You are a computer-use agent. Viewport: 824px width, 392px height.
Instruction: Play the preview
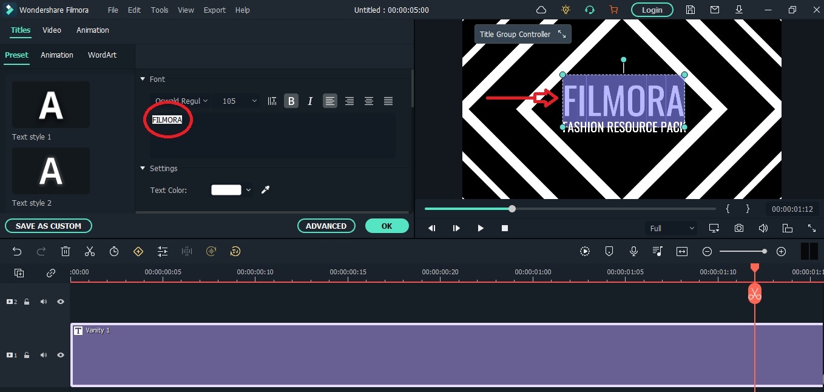(481, 228)
